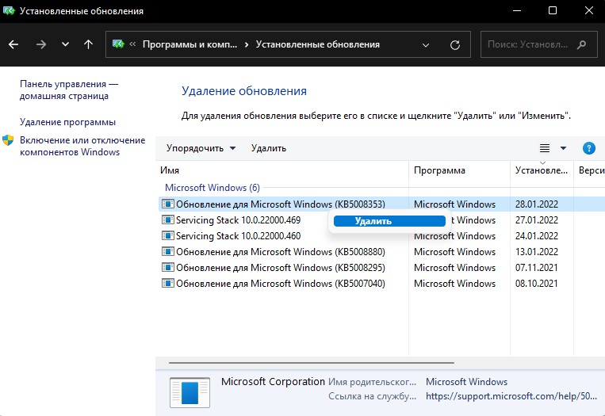605x416 pixels.
Task: Select update KB5008295 row
Action: pos(381,268)
